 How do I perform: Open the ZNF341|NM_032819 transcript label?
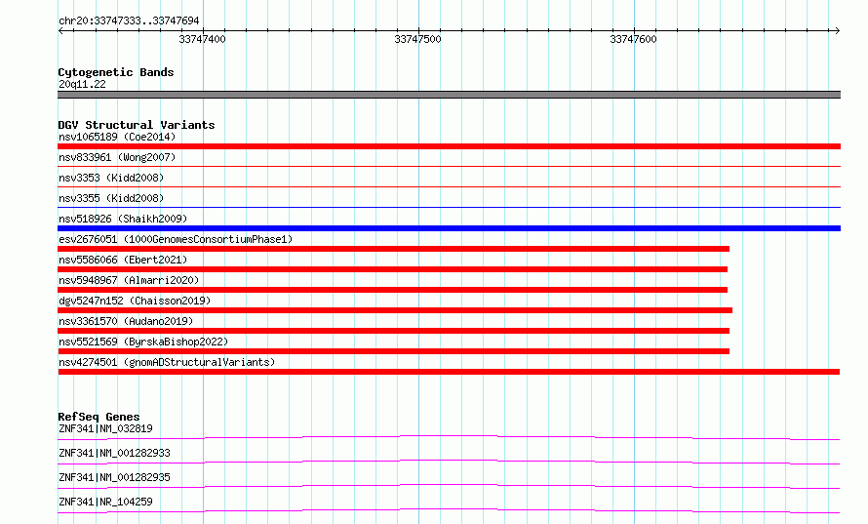click(105, 428)
